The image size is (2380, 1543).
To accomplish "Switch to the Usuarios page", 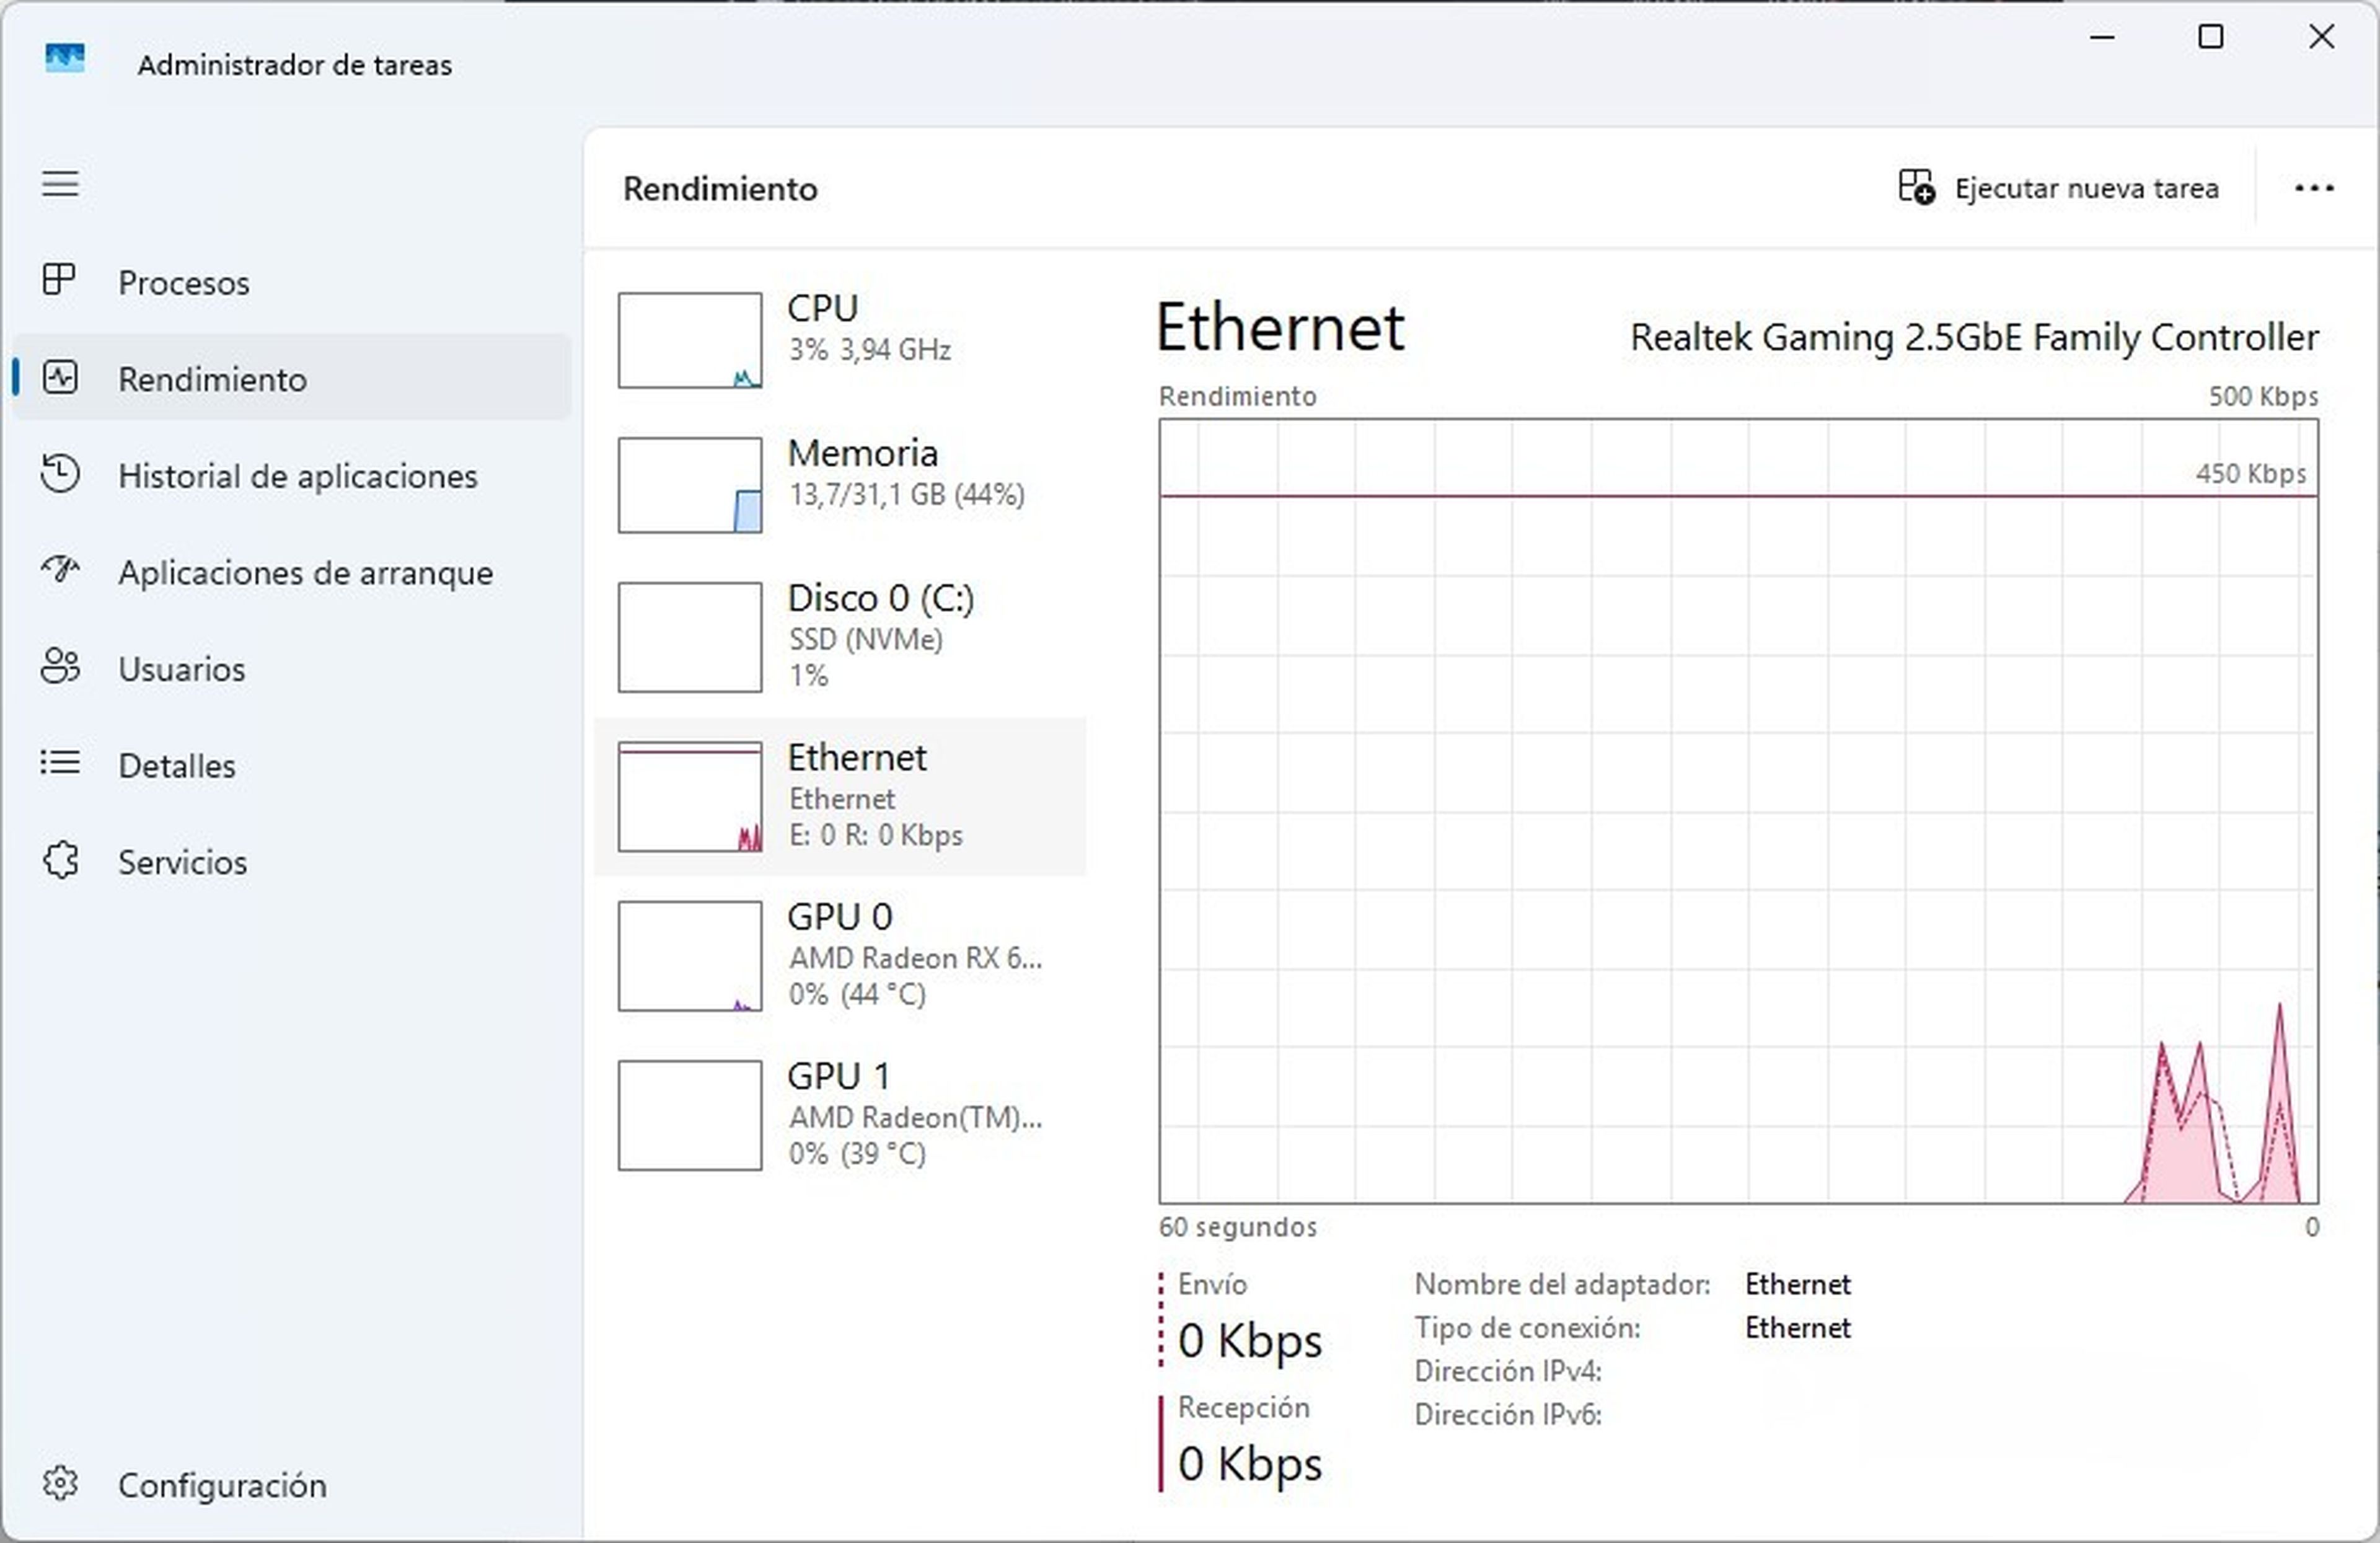I will tap(292, 668).
